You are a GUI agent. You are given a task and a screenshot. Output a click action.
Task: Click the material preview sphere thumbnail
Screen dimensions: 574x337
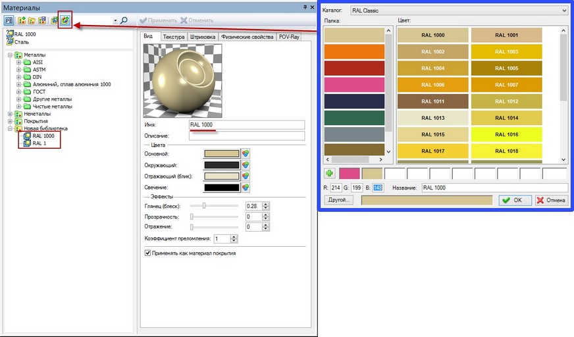[x=183, y=80]
